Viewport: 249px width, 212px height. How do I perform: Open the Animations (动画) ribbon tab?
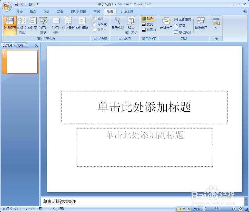click(60, 12)
